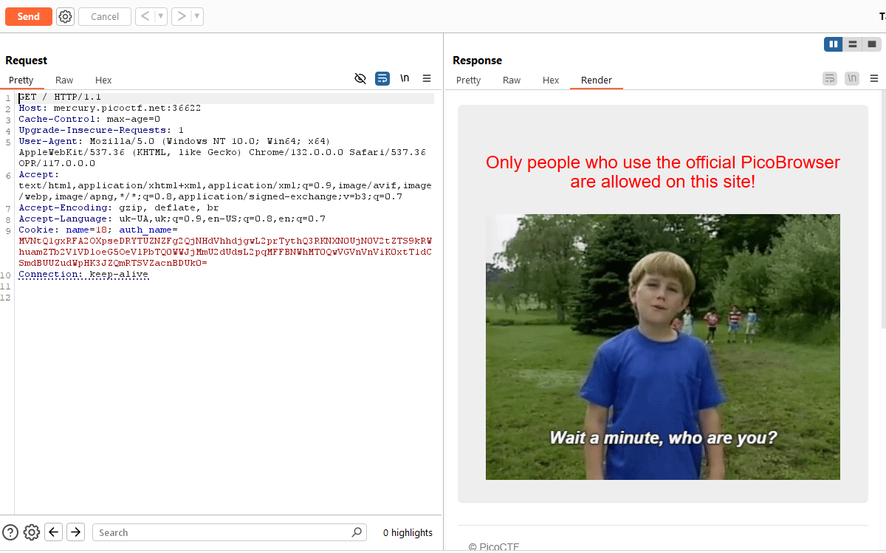Viewport: 886px width, 553px height.
Task: Open help icon beside search bar
Action: pos(10,532)
